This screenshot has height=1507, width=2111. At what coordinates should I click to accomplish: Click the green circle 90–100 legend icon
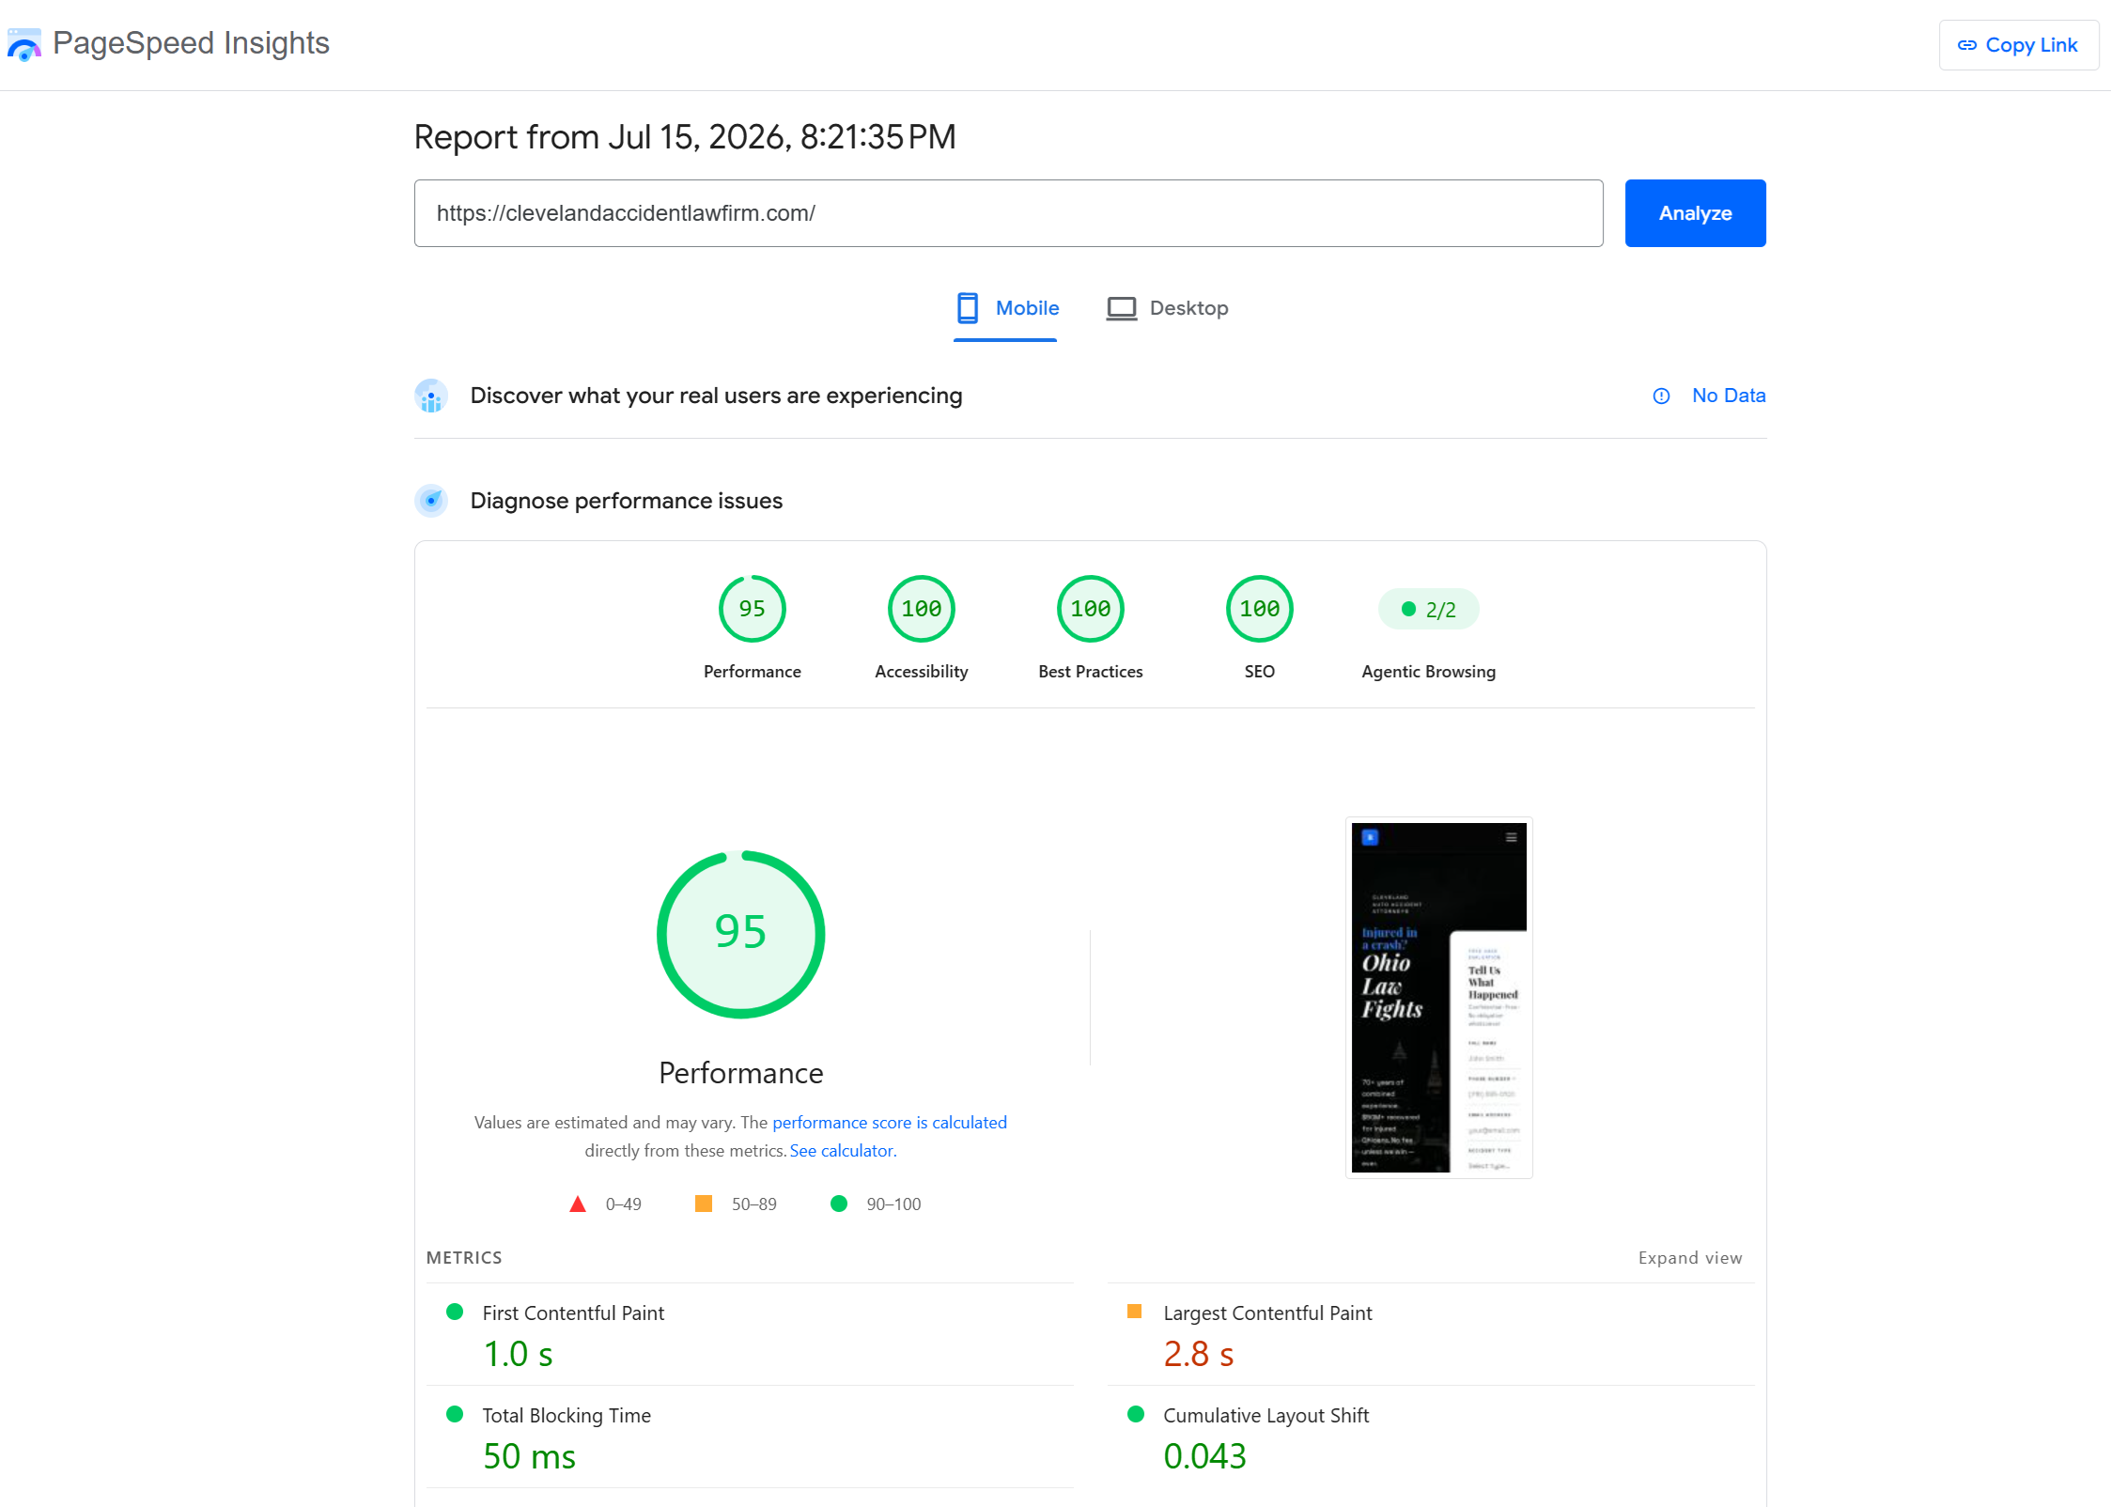coord(839,1204)
